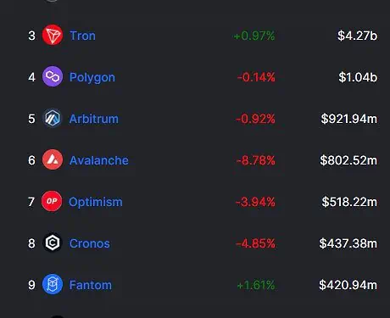
Task: Open the Arbitrum chain link
Action: (94, 119)
